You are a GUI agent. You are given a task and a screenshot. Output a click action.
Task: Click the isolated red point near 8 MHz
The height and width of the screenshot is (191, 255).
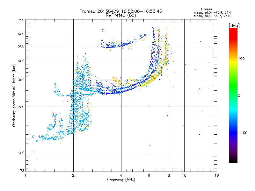click(168, 116)
